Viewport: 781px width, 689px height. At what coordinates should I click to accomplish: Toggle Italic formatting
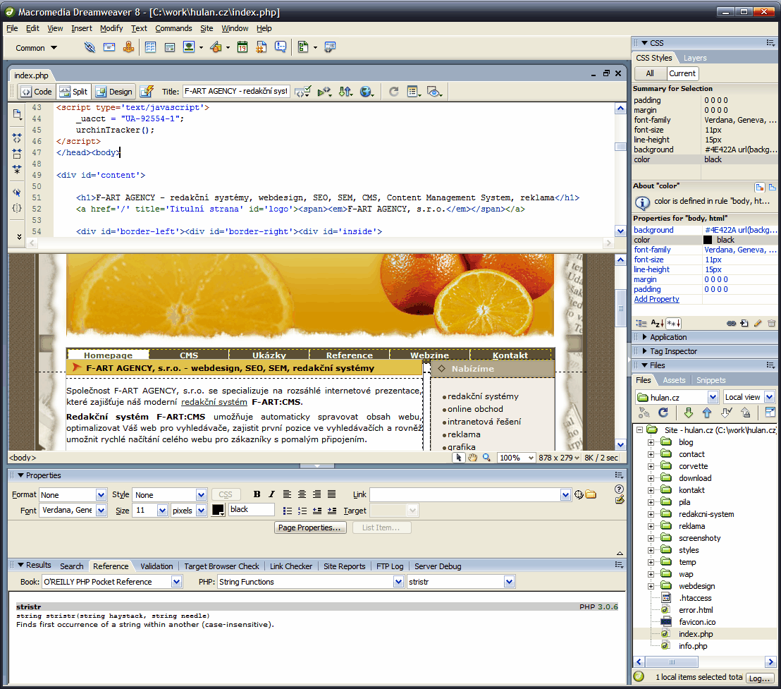[271, 494]
